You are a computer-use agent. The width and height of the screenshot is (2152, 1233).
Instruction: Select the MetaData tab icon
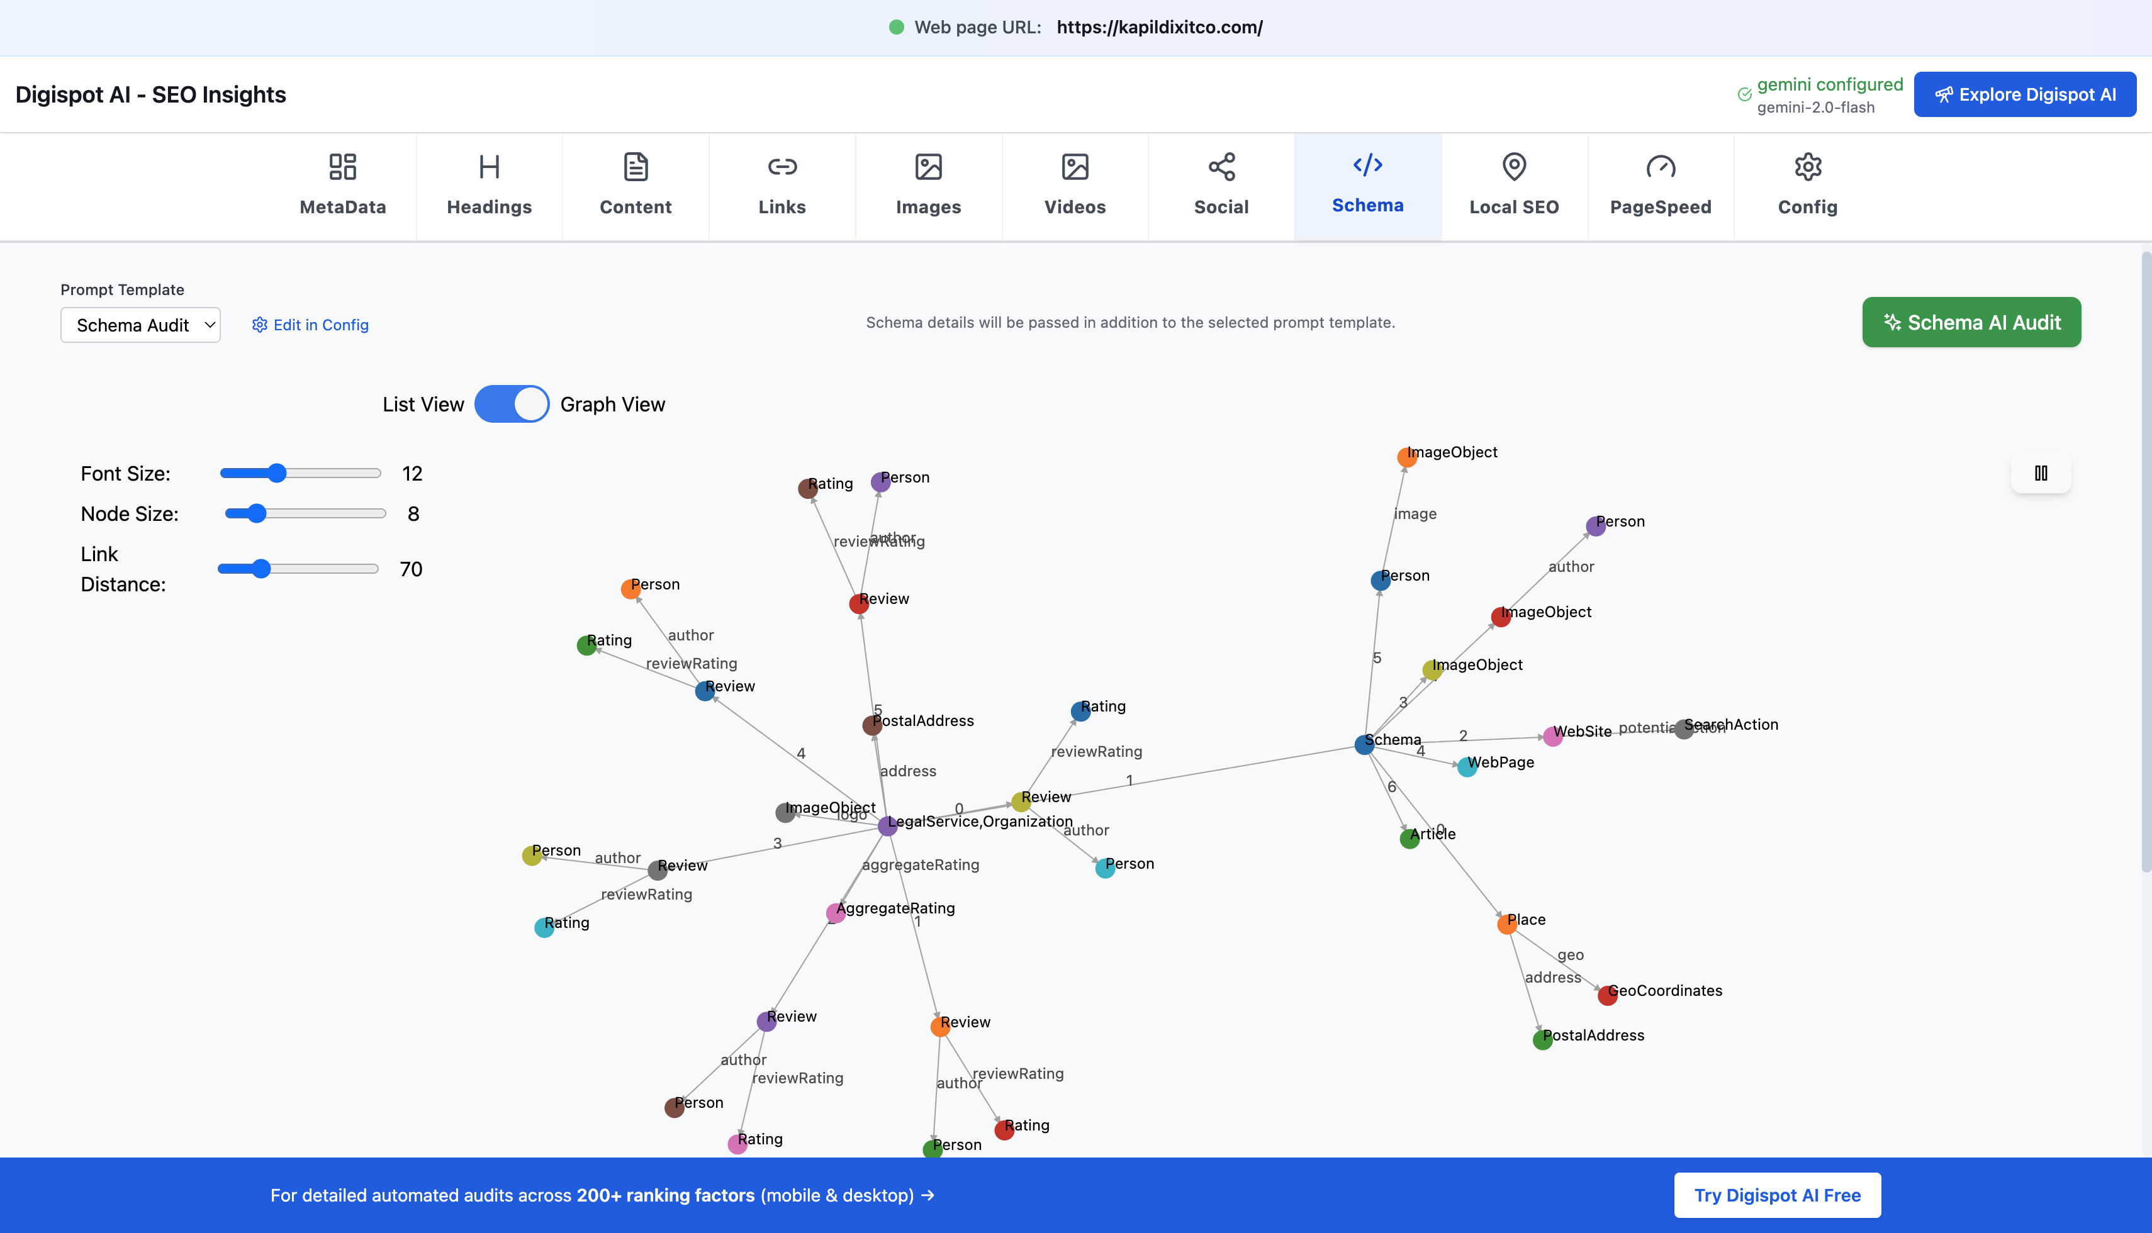tap(342, 168)
